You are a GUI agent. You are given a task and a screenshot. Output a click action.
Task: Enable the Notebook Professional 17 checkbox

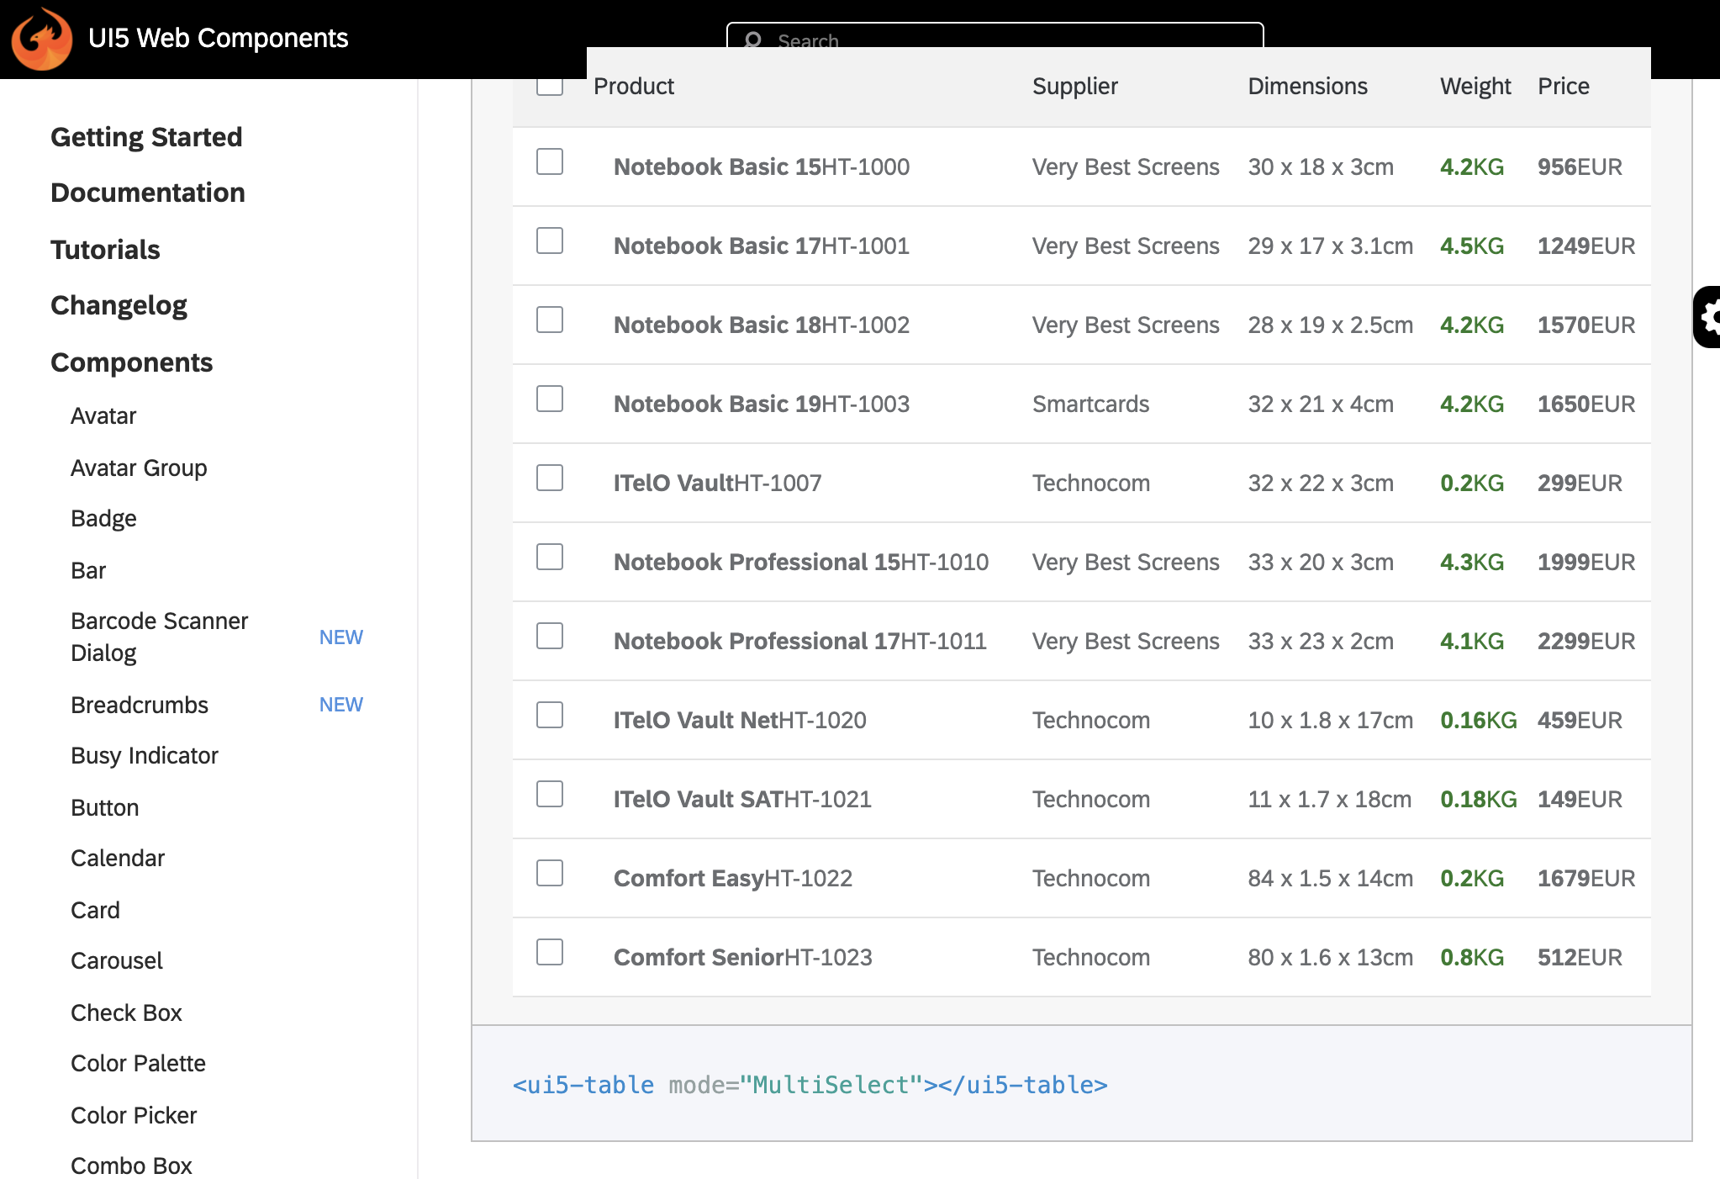[549, 636]
